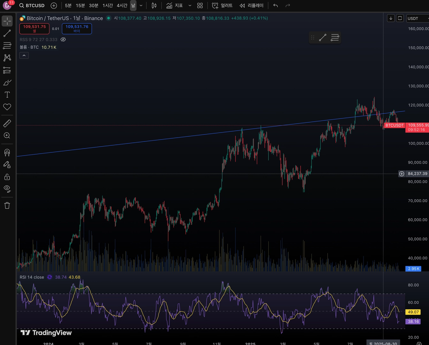Click the 0.01 spread value

coord(56,29)
